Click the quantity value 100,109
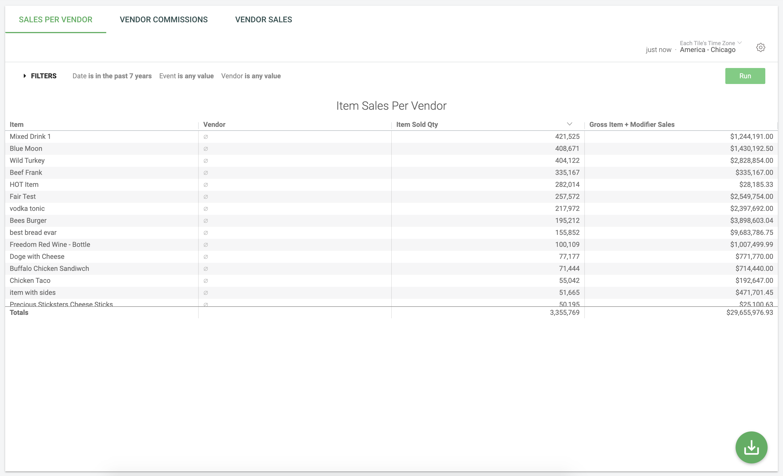Viewport: 783px width, 476px height. point(567,245)
